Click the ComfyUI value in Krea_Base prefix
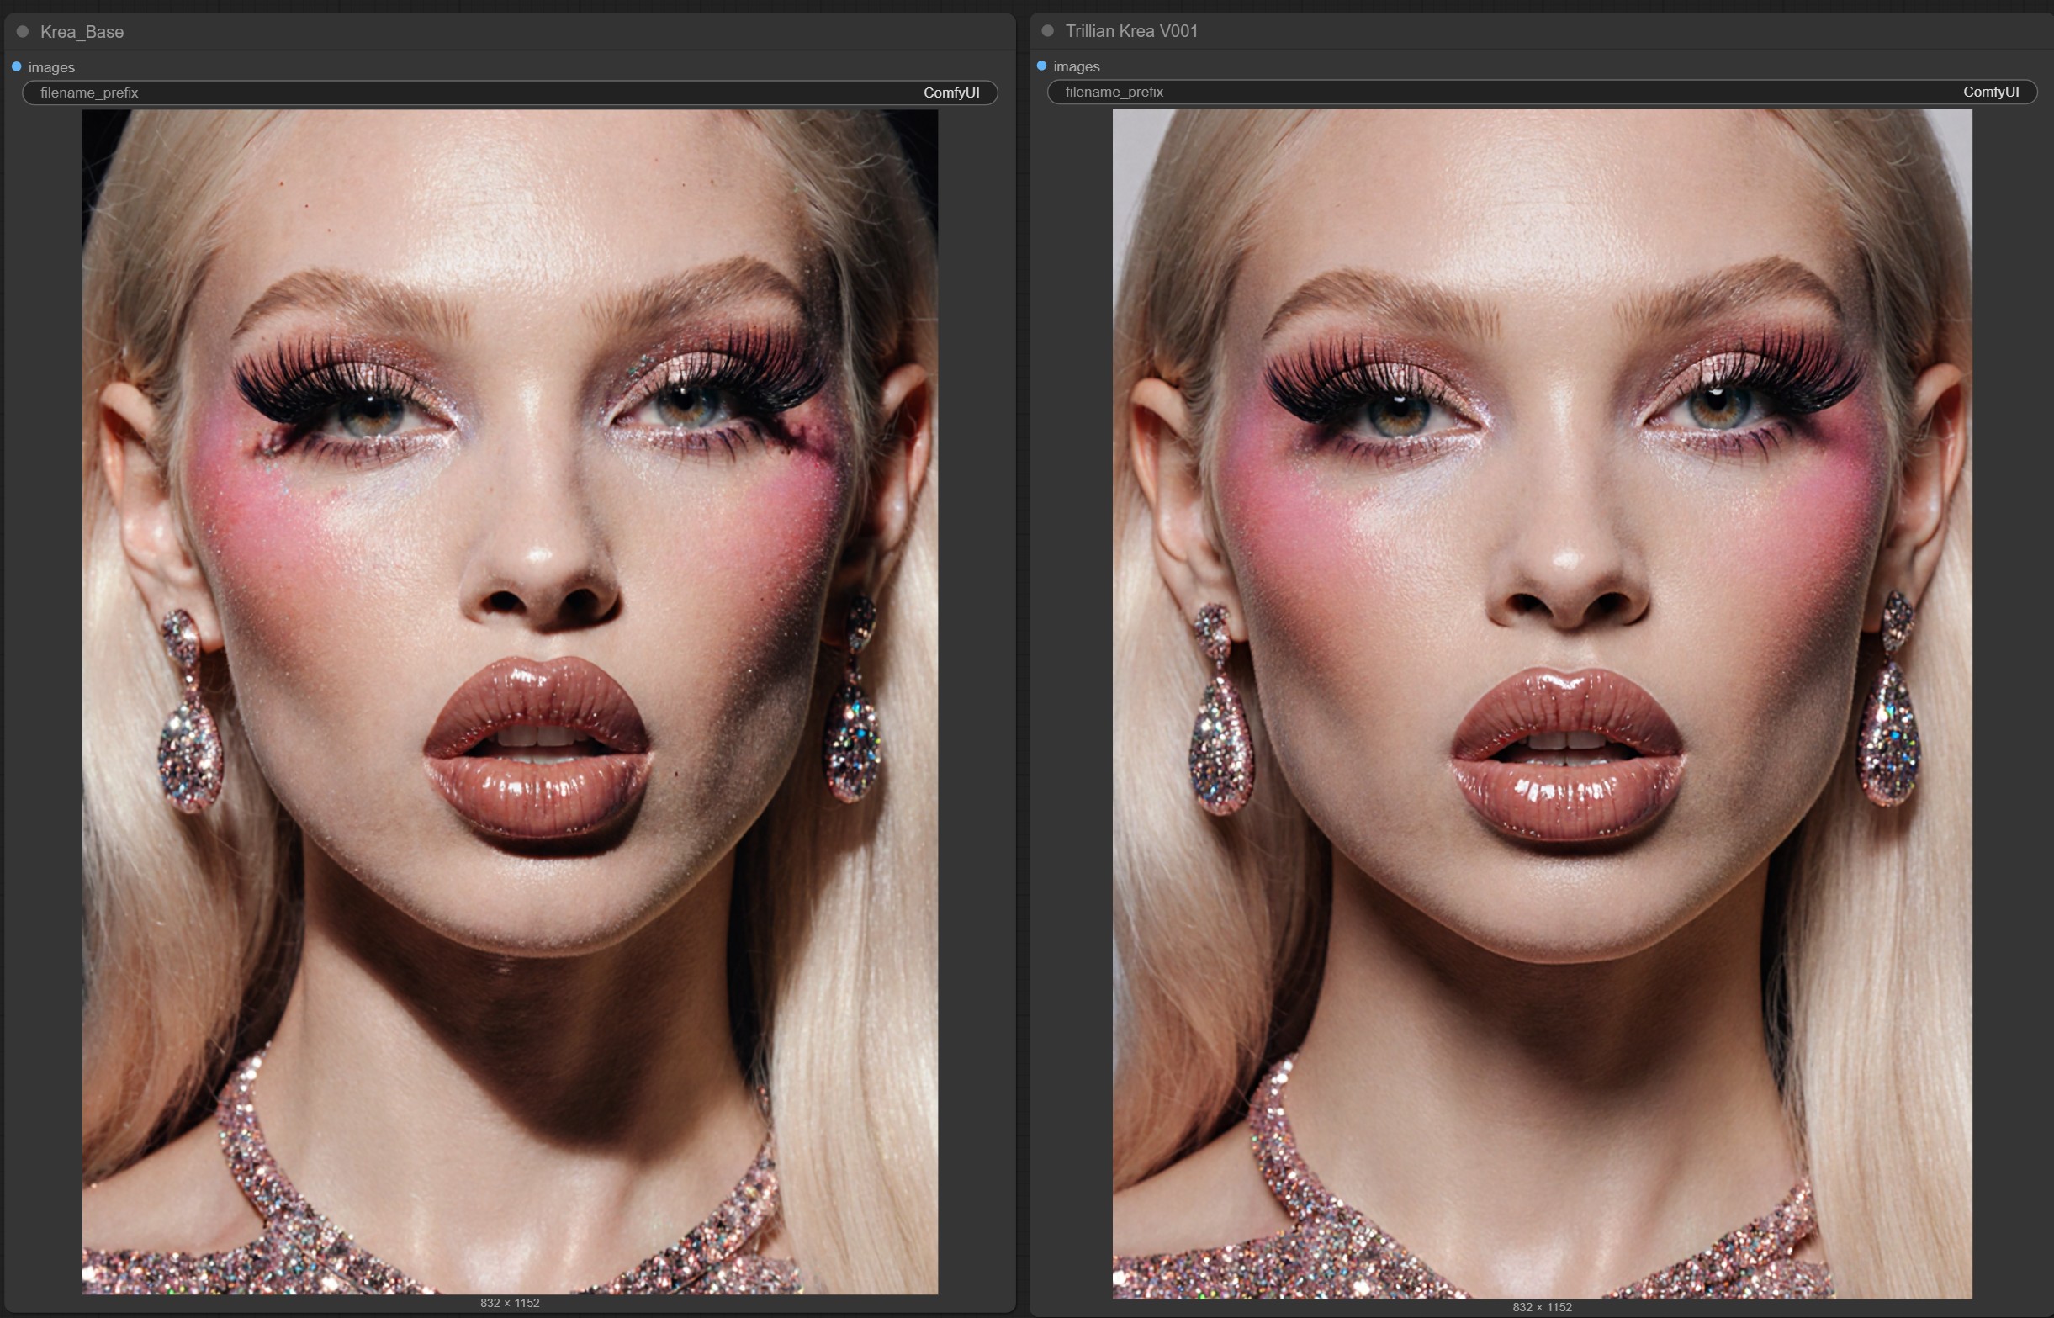This screenshot has height=1318, width=2054. click(x=951, y=93)
